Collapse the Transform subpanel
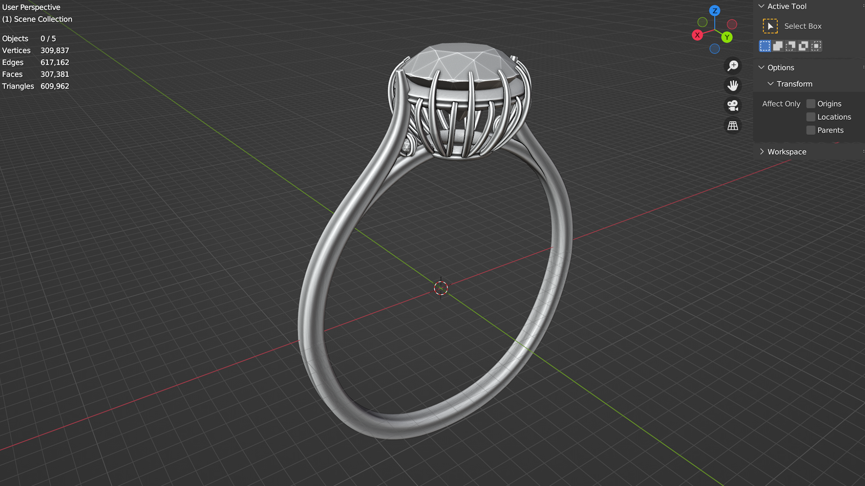 pos(771,84)
